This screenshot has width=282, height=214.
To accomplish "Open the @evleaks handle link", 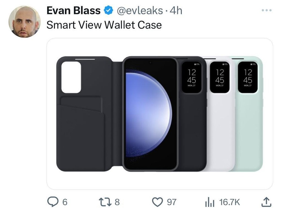I will pyautogui.click(x=139, y=11).
